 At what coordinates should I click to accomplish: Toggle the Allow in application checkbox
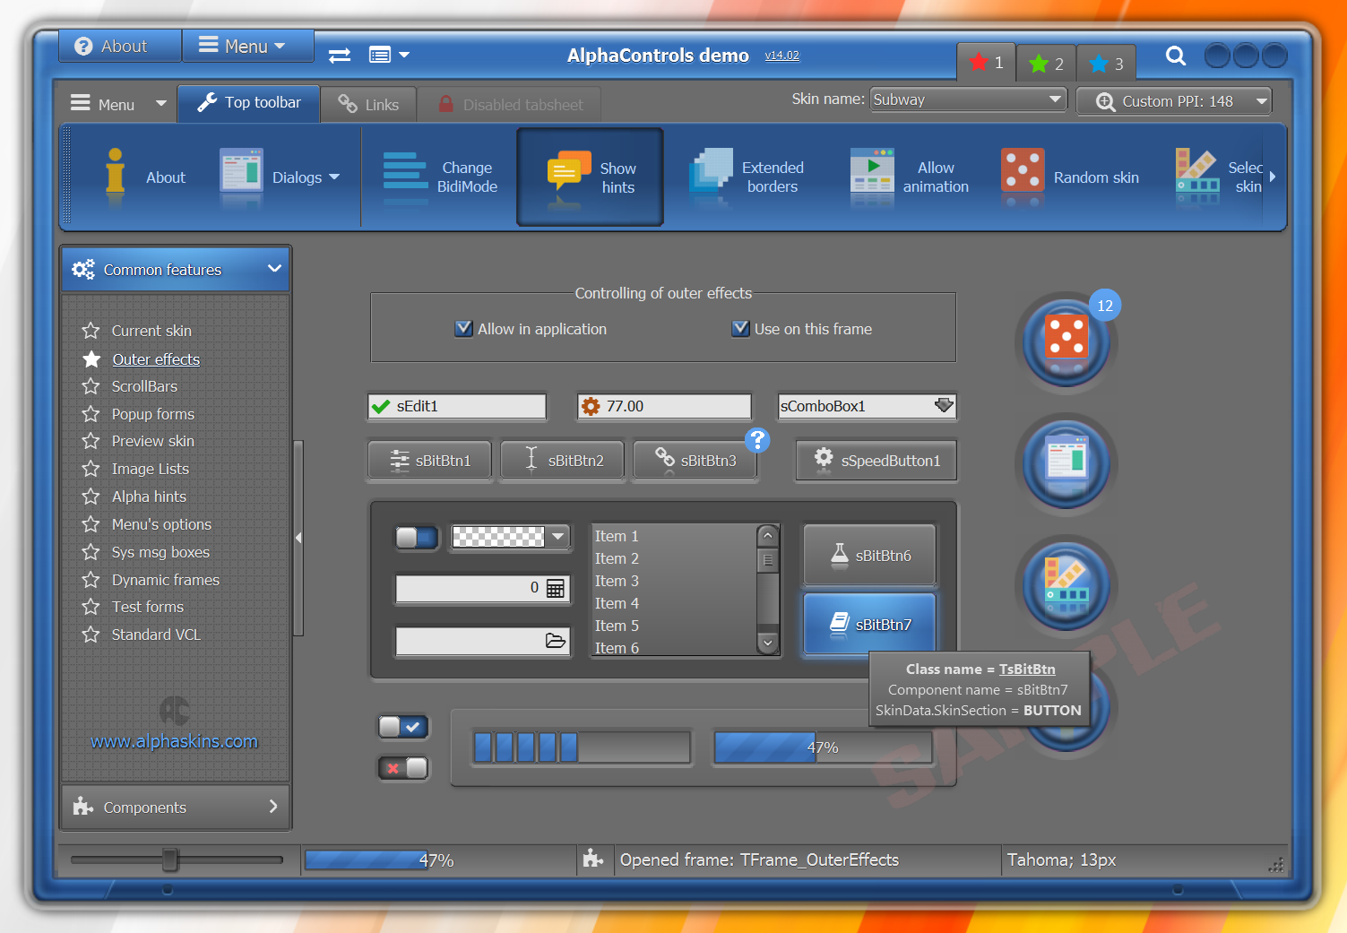[x=463, y=329]
